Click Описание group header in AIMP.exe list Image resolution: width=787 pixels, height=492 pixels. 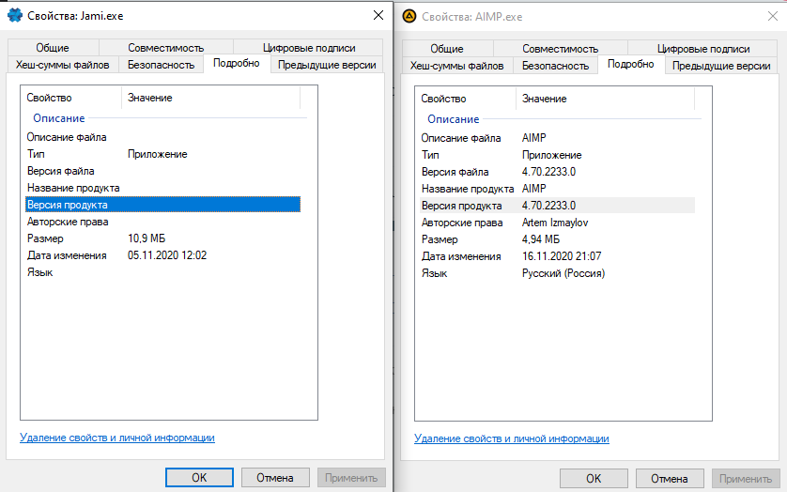click(454, 119)
